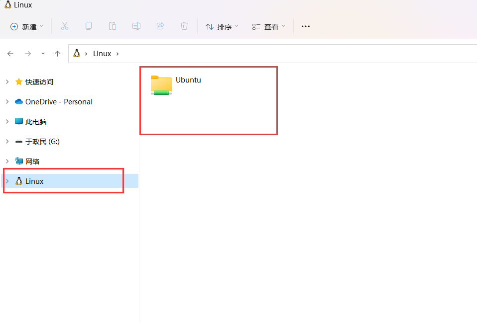
Task: Open chevron after penguin in address bar
Action: [x=86, y=54]
